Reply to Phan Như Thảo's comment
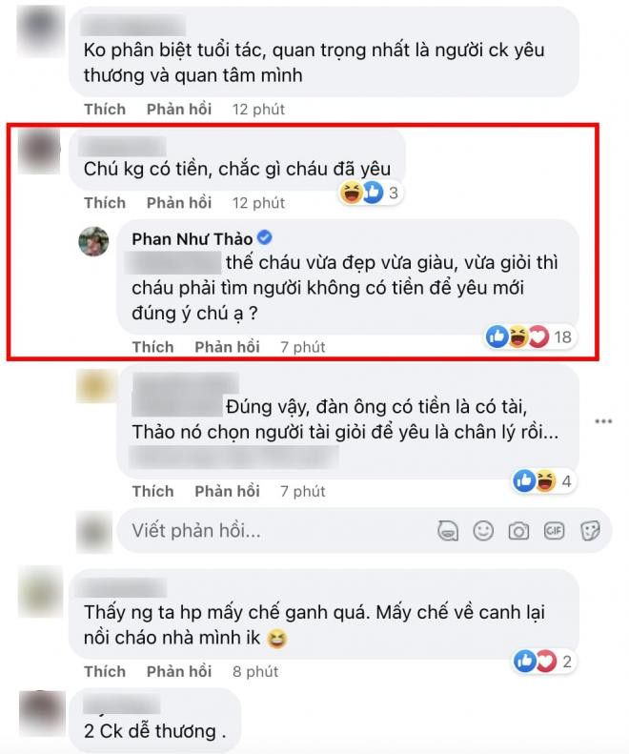Screen dimensions: 629x754 tap(227, 347)
